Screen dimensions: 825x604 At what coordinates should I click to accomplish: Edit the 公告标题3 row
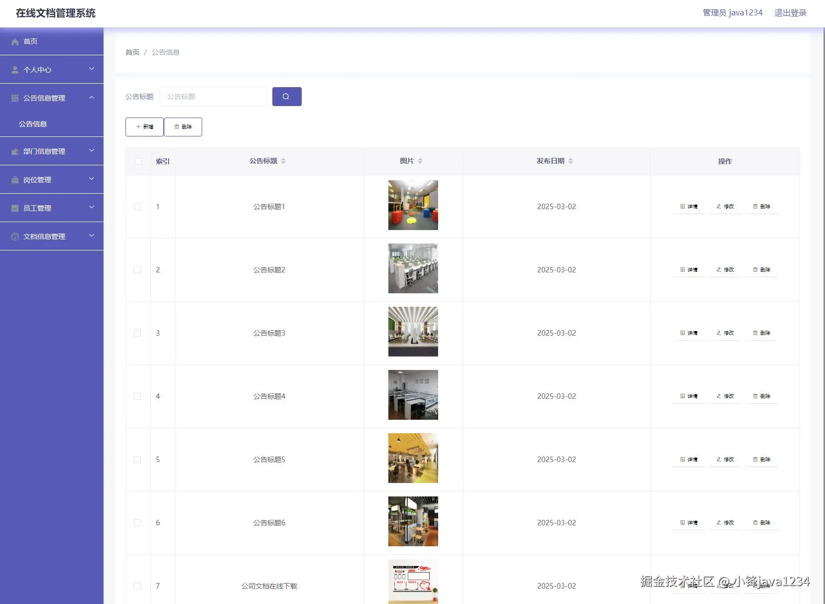pyautogui.click(x=725, y=333)
